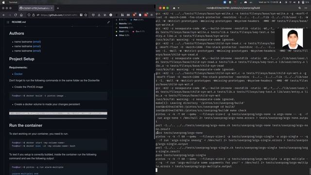Viewport: 311px width, 175px height.
Task: Click the webcam thumbnail in the terminal
Action: click(293, 39)
